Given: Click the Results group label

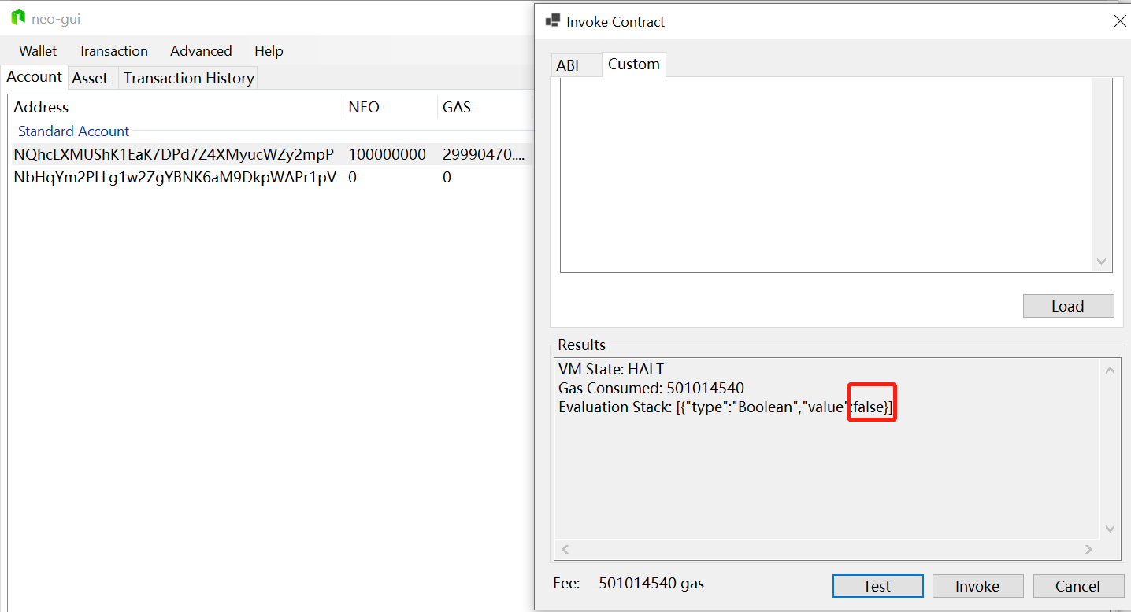Looking at the screenshot, I should tap(582, 345).
